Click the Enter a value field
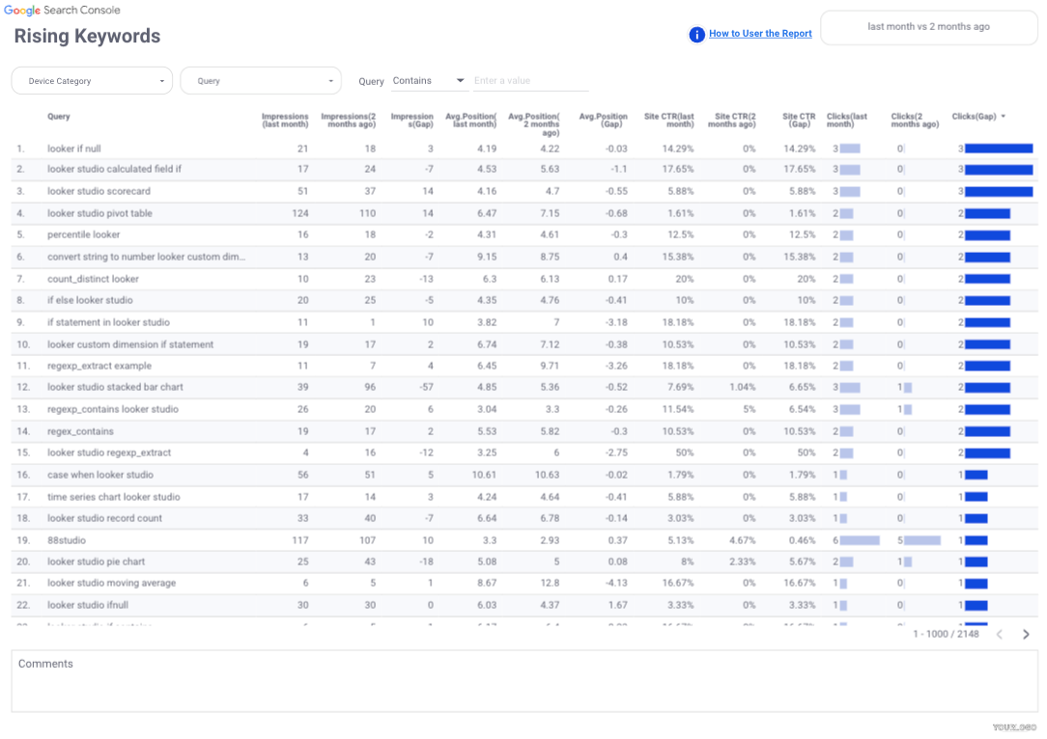The height and width of the screenshot is (739, 1047). (x=529, y=81)
